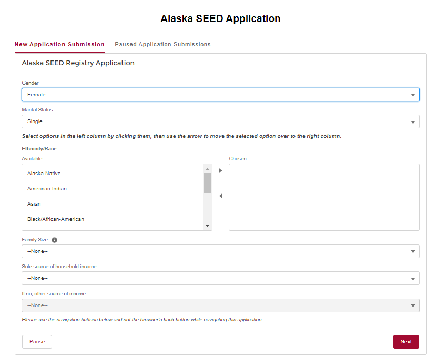Click the Ethnicity list scroll-up arrow

(x=207, y=169)
